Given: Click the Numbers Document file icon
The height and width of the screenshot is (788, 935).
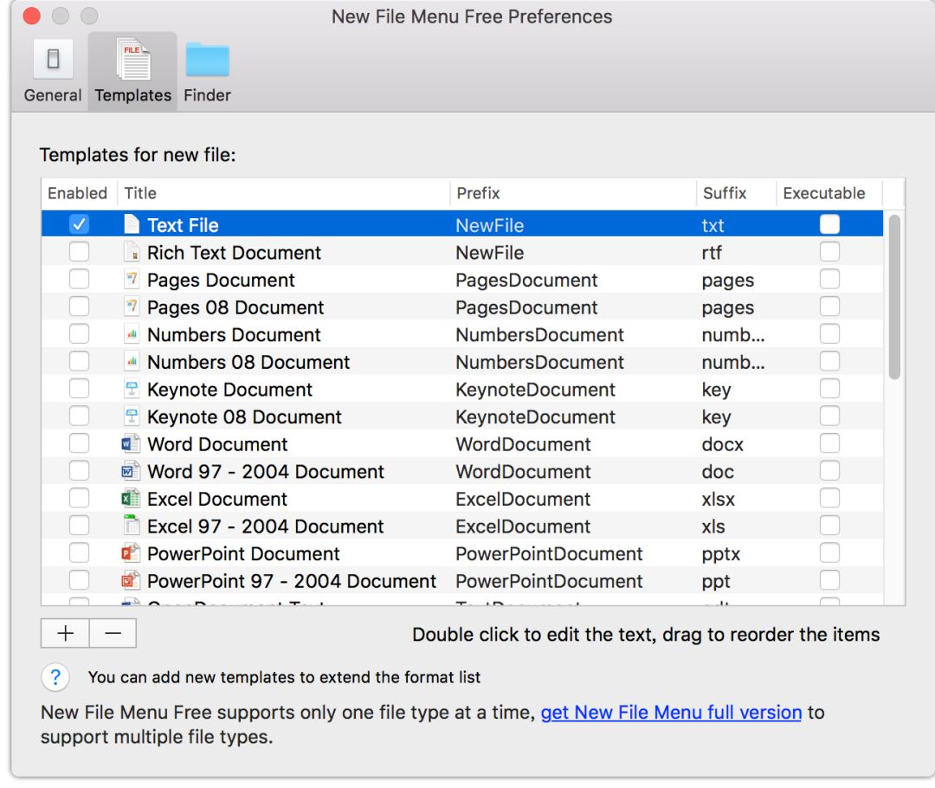Looking at the screenshot, I should [x=132, y=334].
